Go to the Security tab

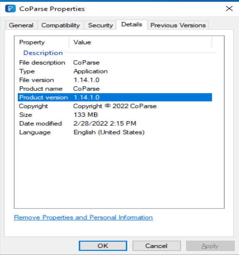100,25
